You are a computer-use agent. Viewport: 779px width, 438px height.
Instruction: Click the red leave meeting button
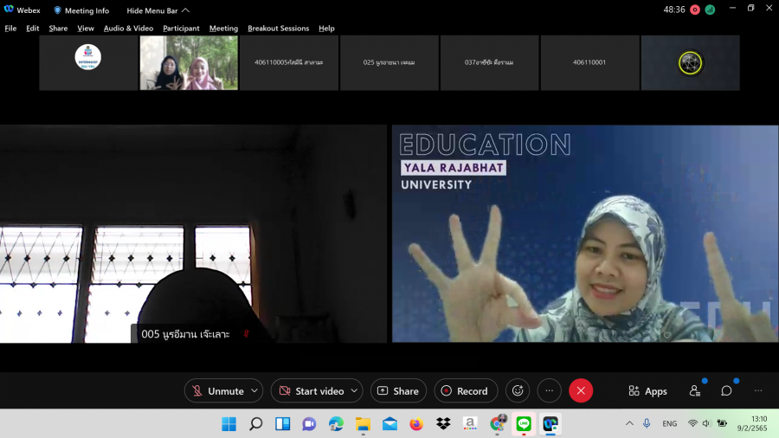(x=581, y=391)
